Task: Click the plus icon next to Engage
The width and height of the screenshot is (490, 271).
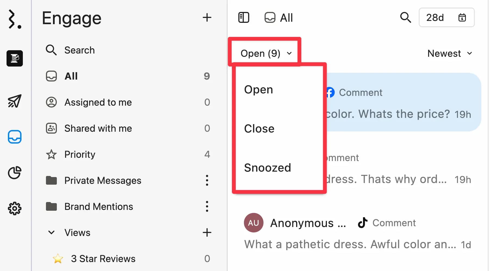Action: 207,18
